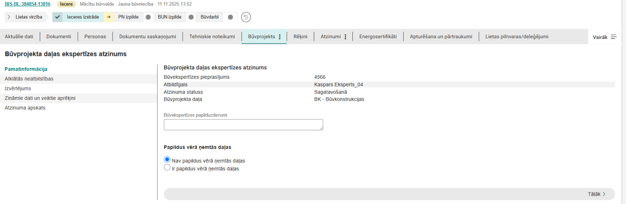Click the grey status dot before BUN izpilde
Image resolution: width=626 pixels, height=204 pixels.
point(148,17)
